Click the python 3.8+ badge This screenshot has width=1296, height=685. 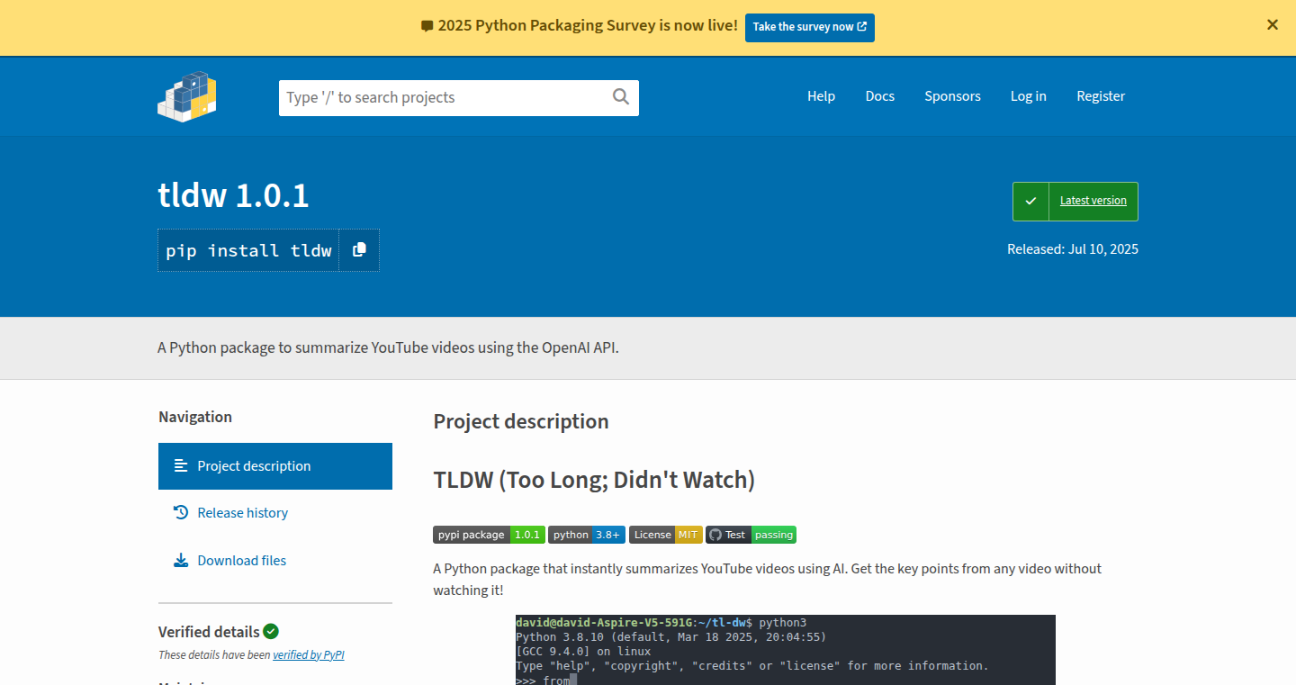coord(586,535)
